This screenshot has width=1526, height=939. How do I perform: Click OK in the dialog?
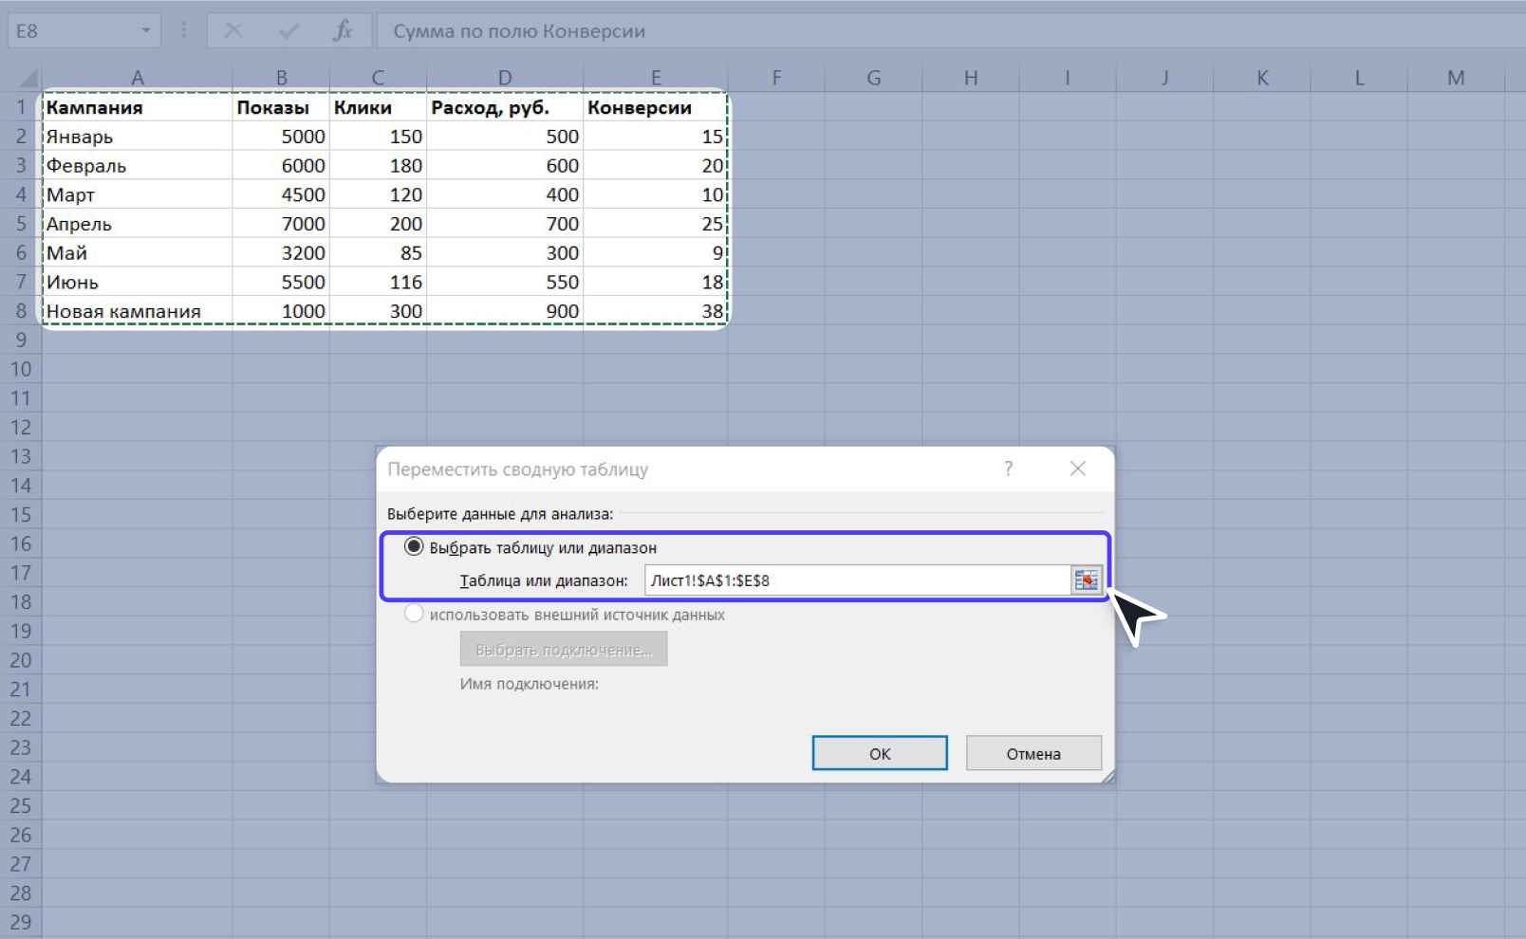pos(880,753)
